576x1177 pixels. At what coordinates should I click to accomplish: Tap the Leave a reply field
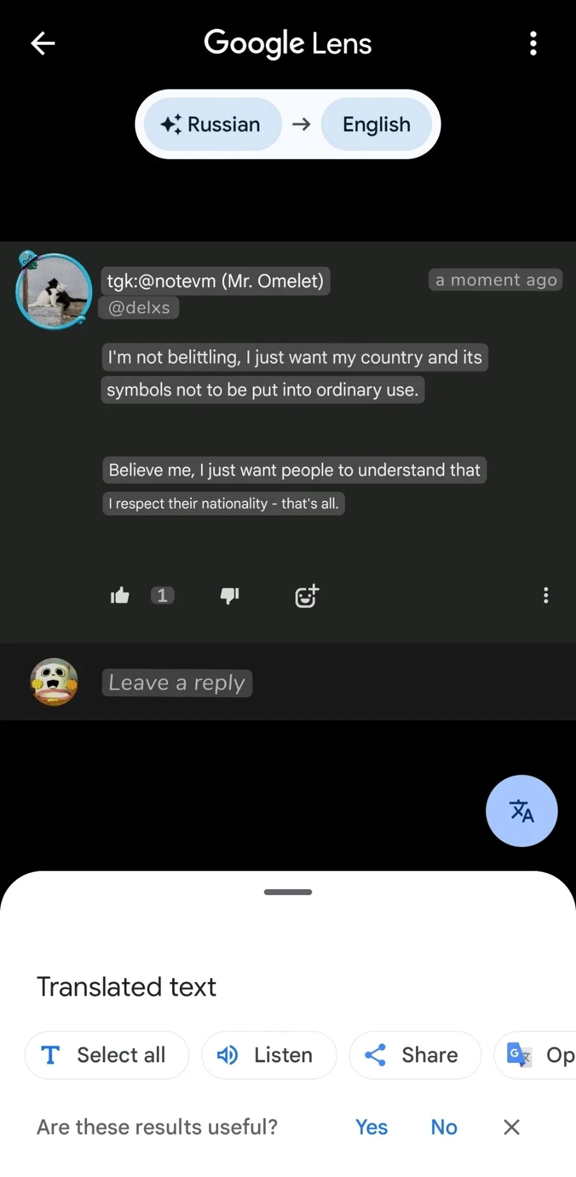177,682
